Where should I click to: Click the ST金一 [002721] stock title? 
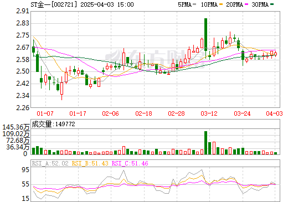point(54,4)
